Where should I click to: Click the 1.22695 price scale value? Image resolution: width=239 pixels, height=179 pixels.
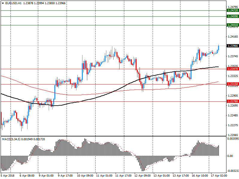(x=233, y=106)
